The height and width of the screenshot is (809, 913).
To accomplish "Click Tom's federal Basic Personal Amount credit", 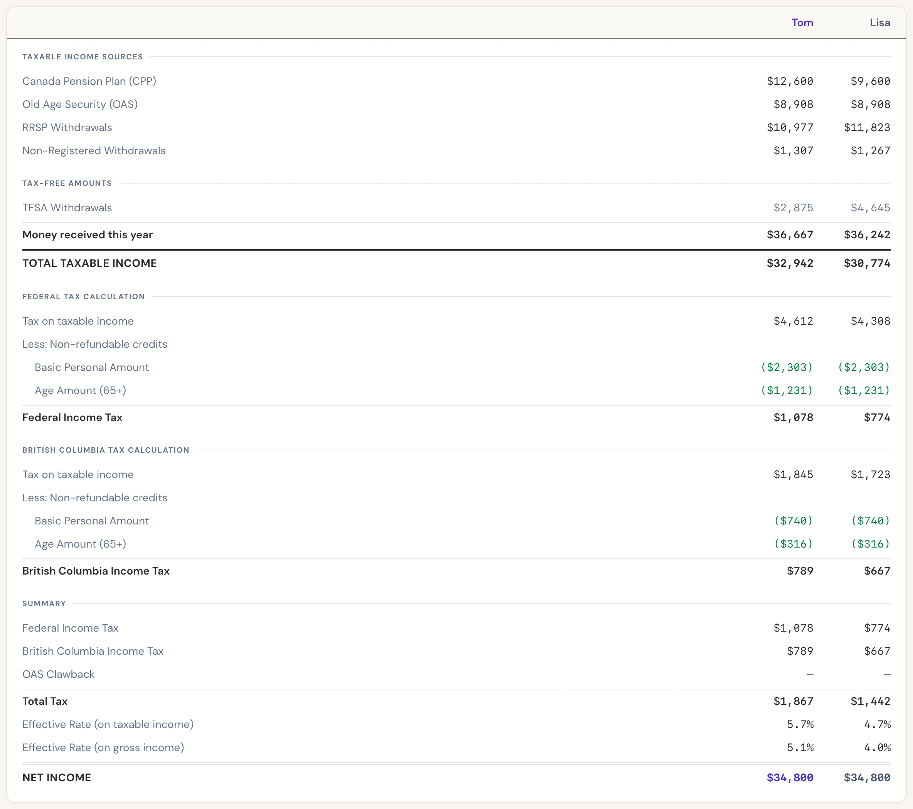I will [787, 367].
